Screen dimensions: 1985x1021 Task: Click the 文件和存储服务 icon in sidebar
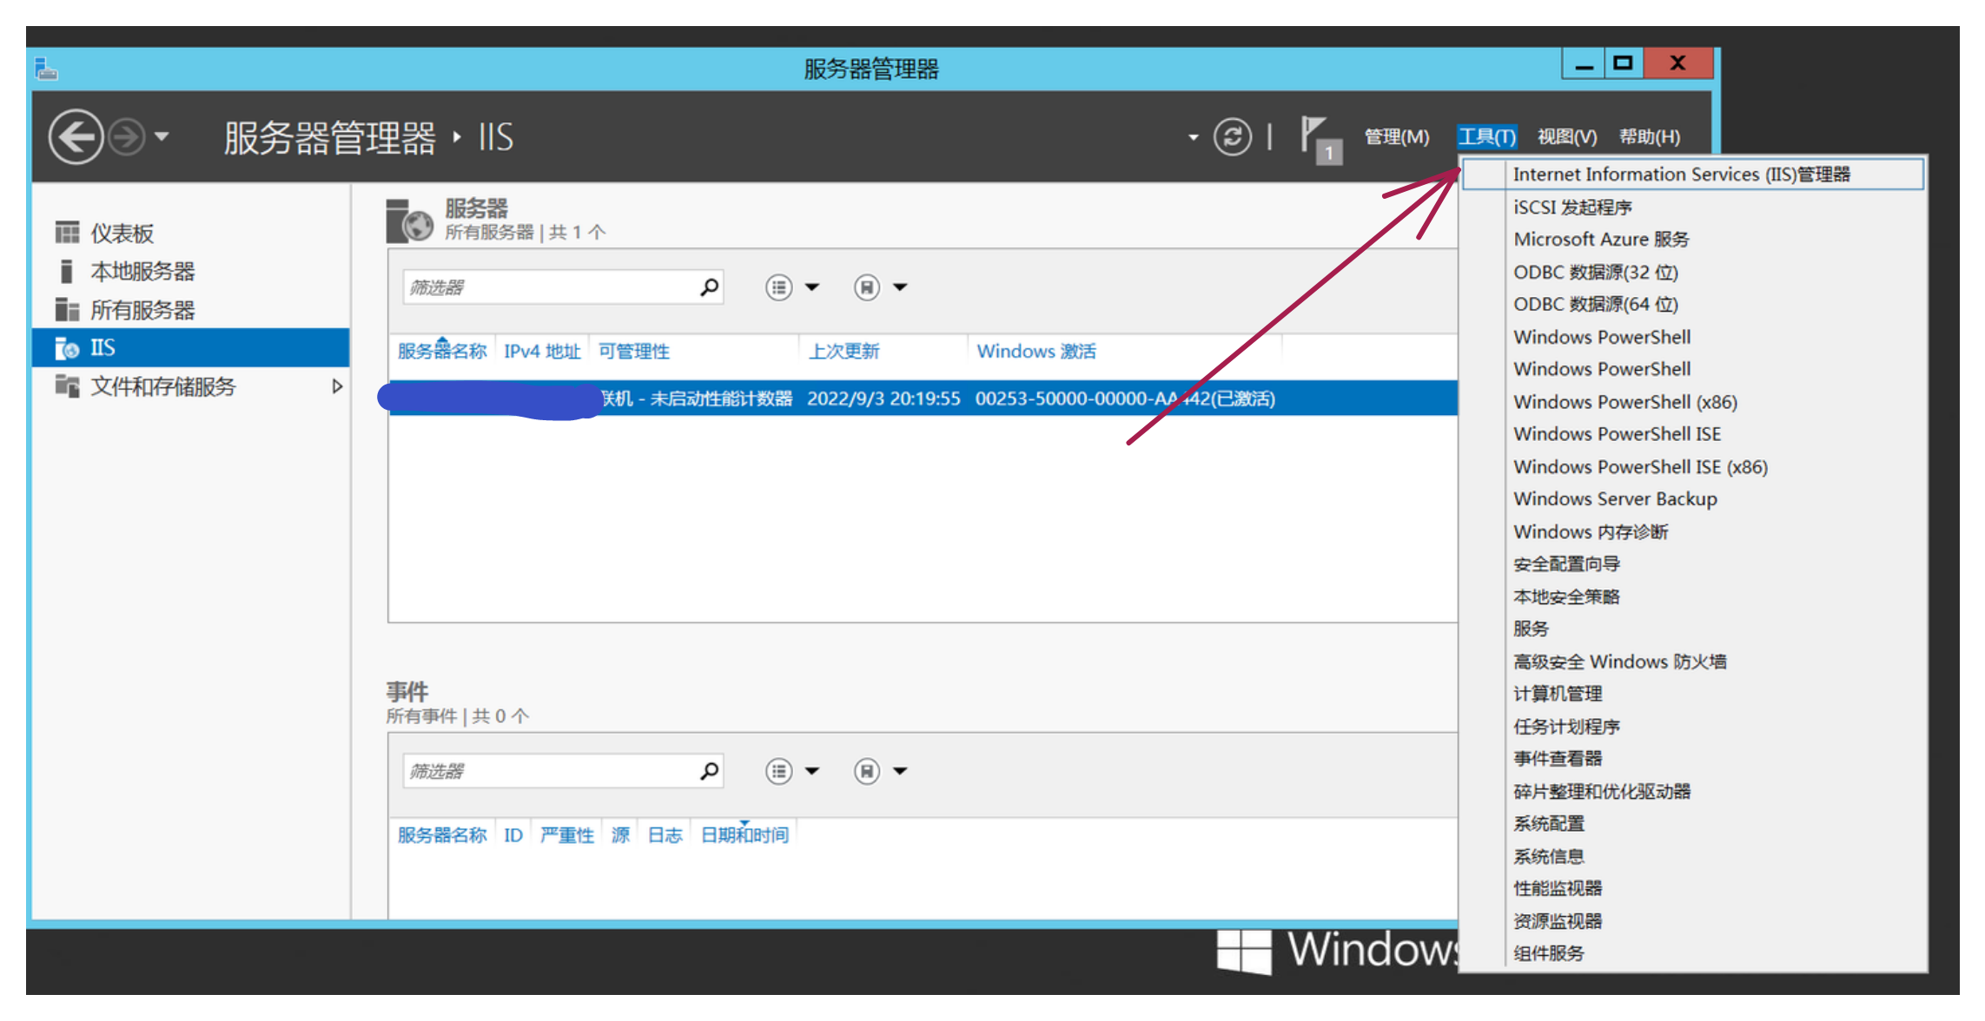67,385
